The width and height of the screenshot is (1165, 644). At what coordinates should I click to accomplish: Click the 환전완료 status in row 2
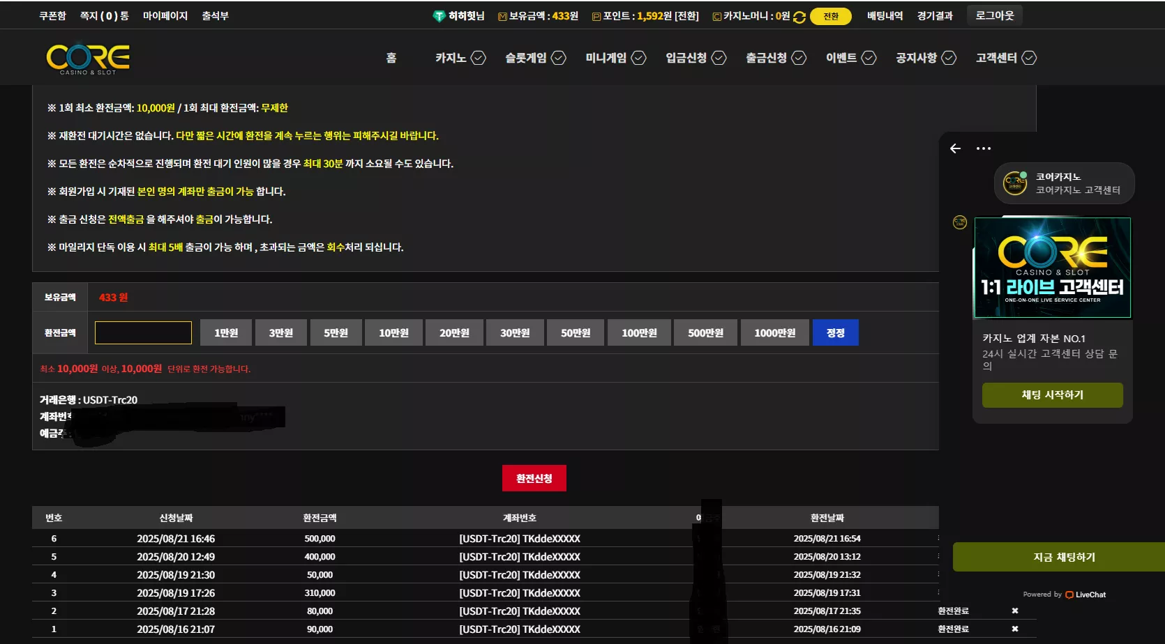pyautogui.click(x=953, y=611)
